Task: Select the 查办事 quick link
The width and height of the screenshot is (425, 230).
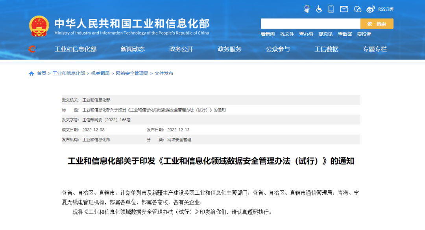Action: point(306,34)
